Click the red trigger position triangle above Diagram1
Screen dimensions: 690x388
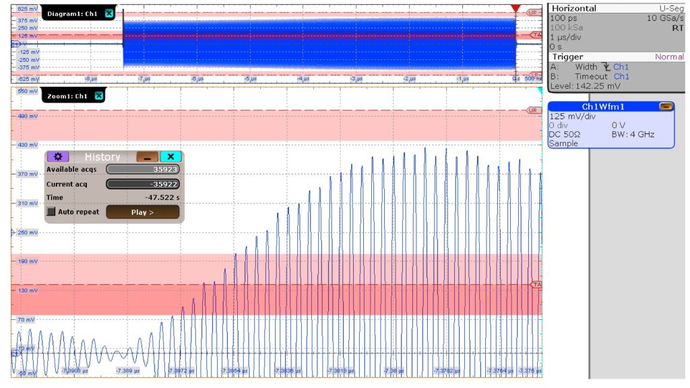coord(515,7)
